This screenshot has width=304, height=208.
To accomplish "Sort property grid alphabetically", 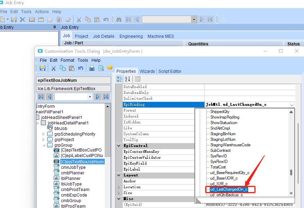I will pyautogui.click(x=127, y=79).
